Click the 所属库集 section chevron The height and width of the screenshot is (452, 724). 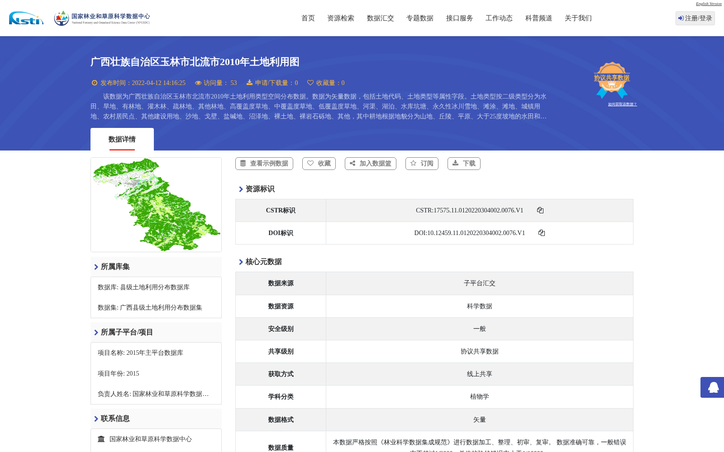point(96,267)
